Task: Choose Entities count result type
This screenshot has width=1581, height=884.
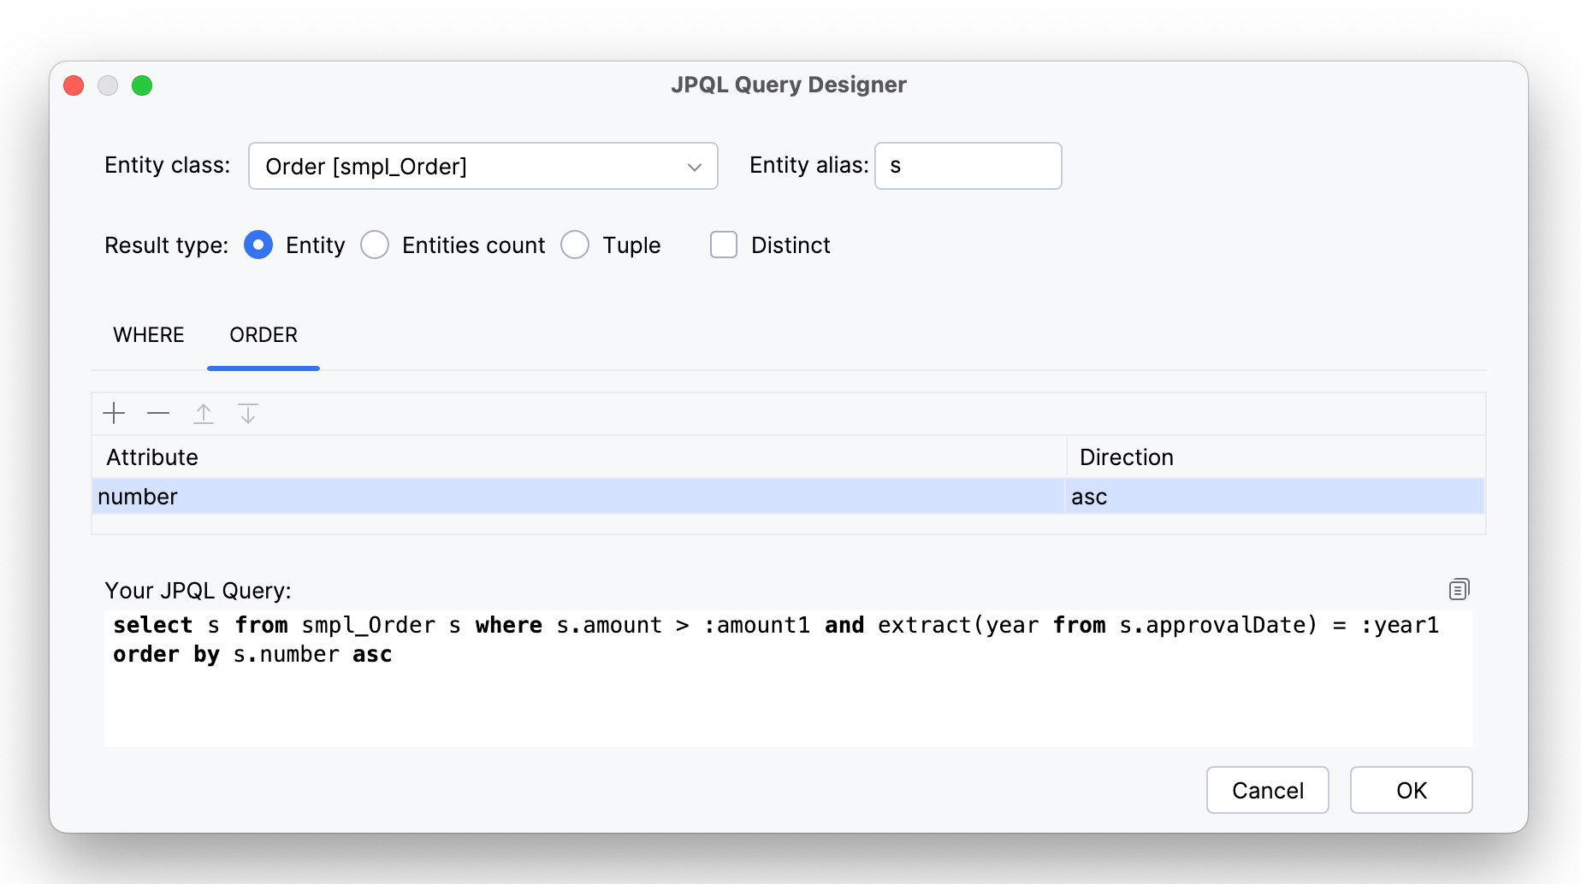Action: pyautogui.click(x=375, y=245)
